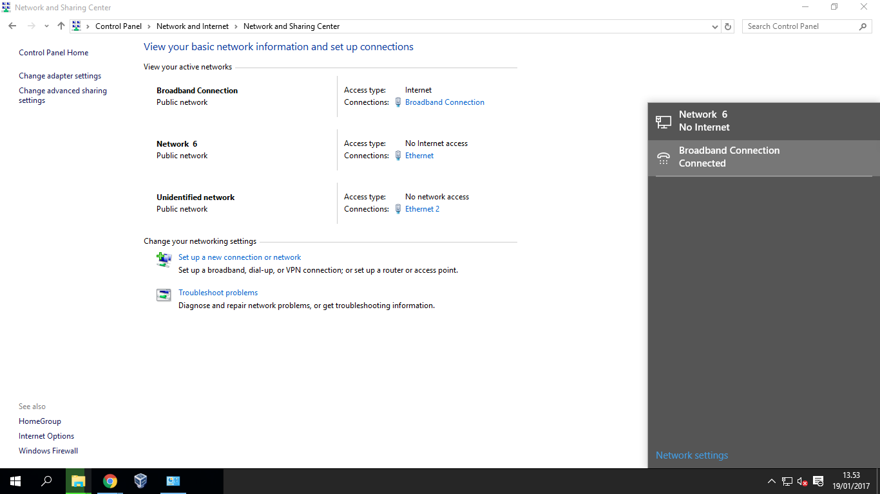Click the 'No Internet access' text

(x=436, y=143)
